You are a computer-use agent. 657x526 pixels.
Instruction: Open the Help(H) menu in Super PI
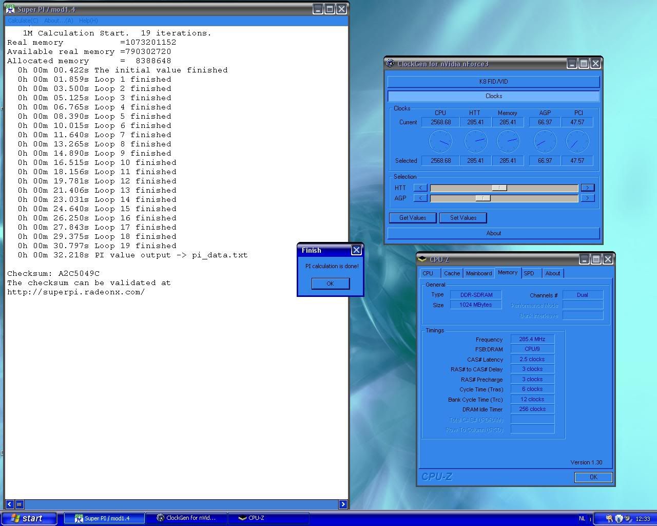88,21
